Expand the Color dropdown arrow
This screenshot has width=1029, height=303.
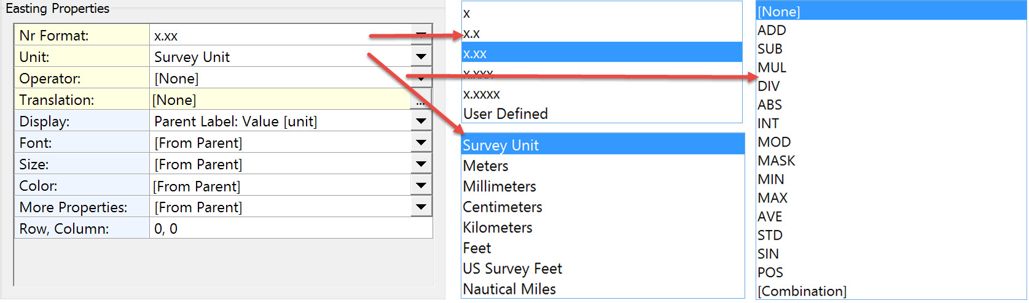point(421,185)
